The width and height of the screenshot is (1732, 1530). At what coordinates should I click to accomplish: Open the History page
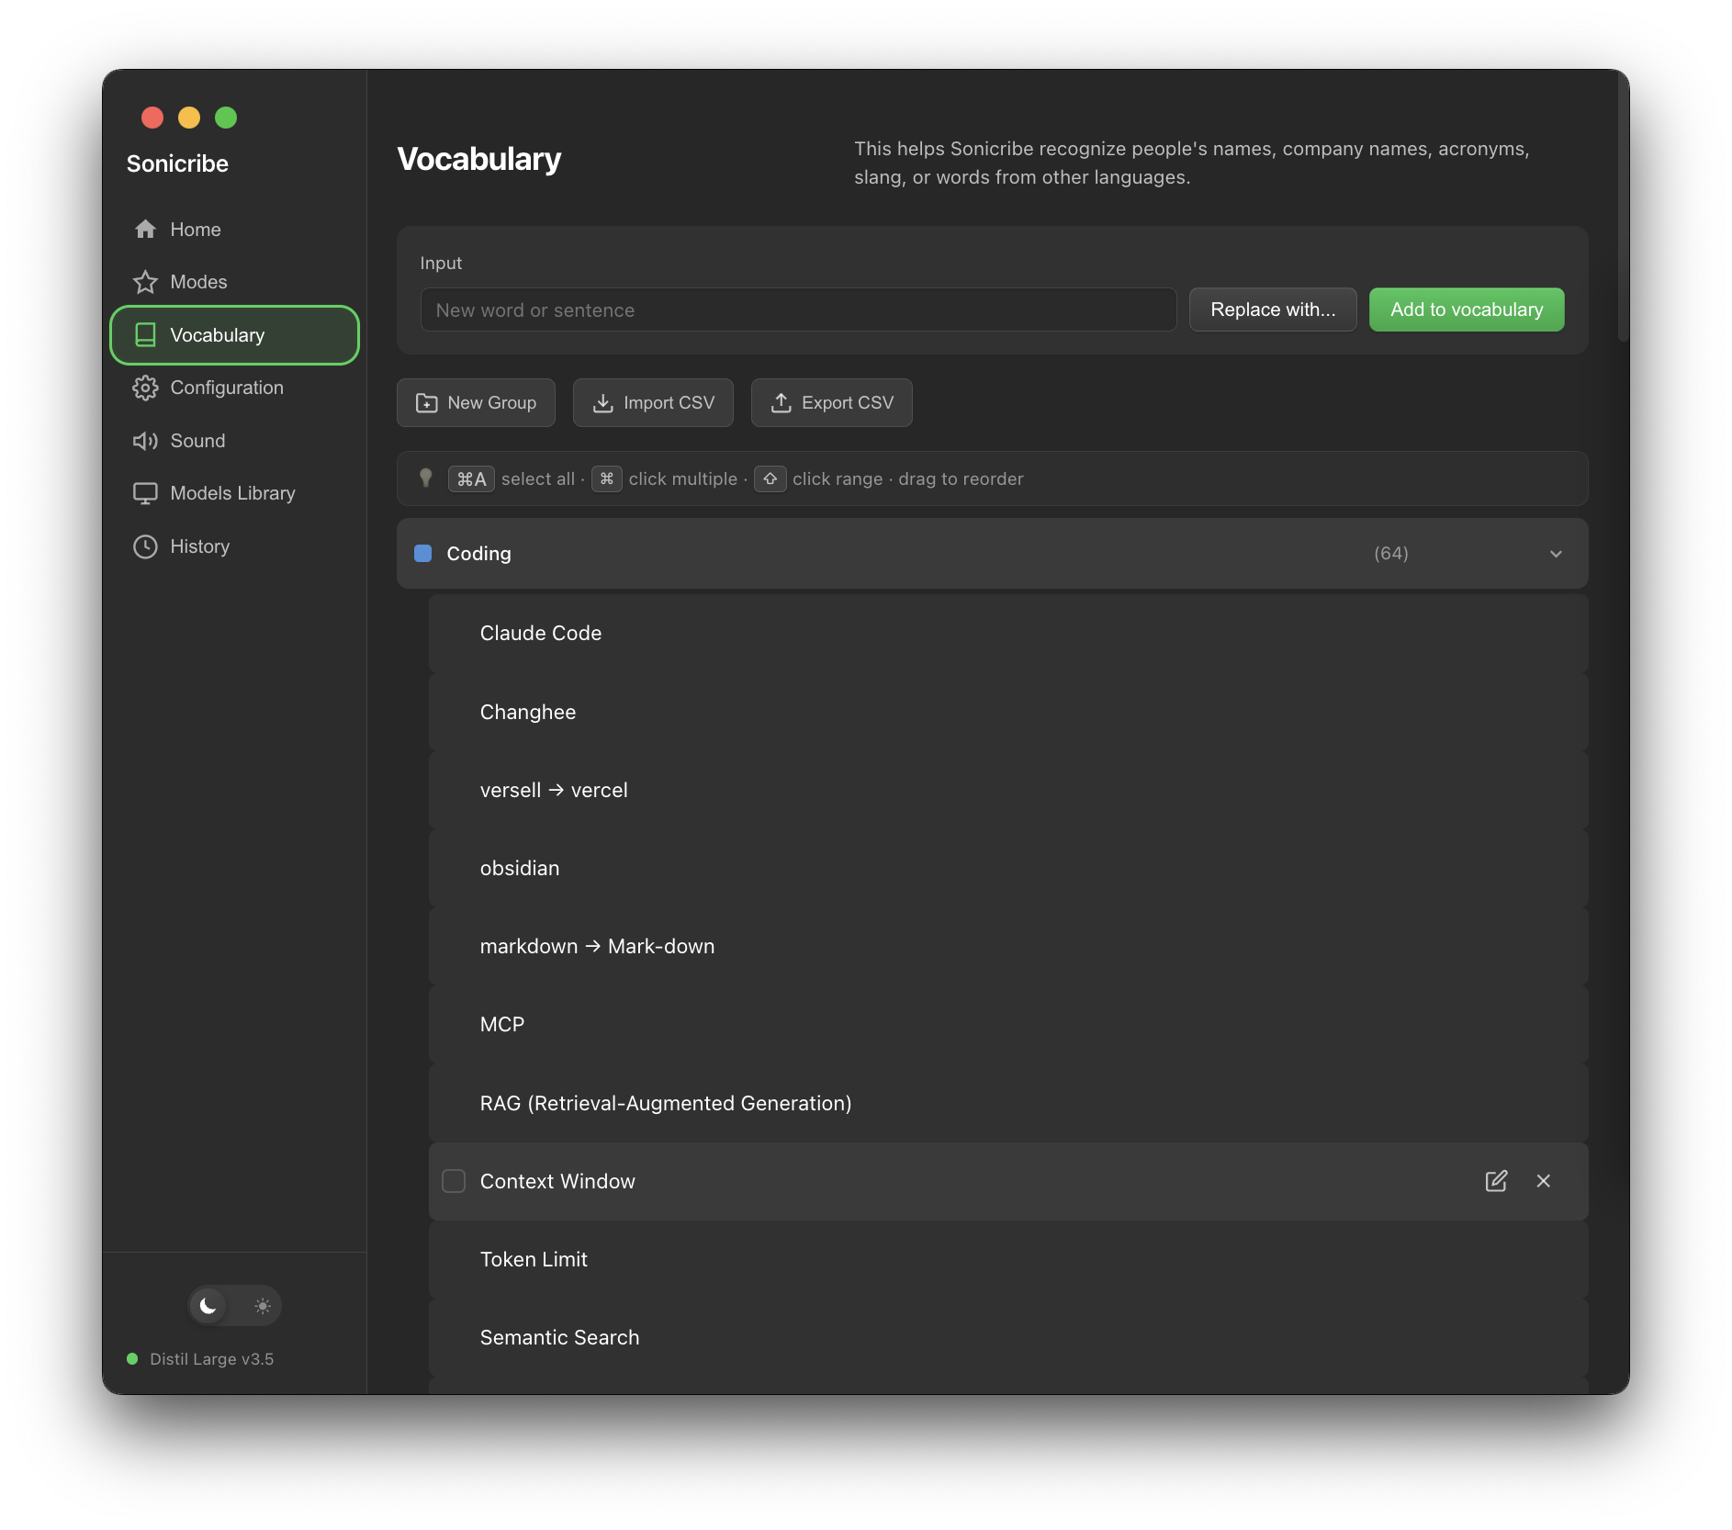click(x=235, y=546)
